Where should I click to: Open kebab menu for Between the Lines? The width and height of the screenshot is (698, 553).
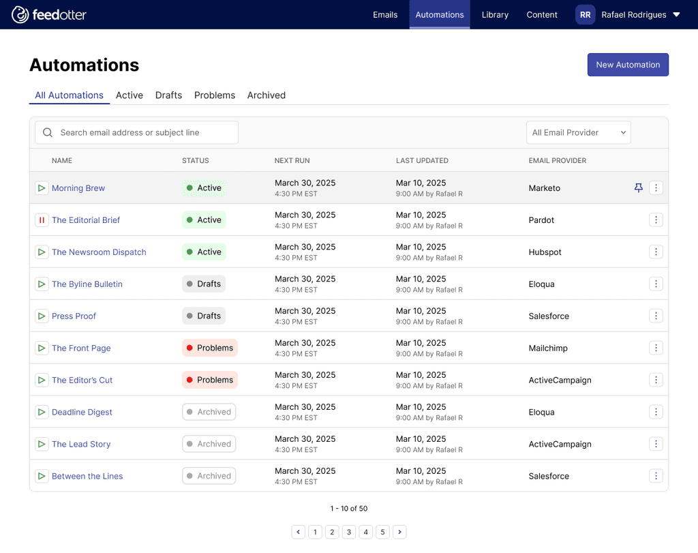(656, 476)
